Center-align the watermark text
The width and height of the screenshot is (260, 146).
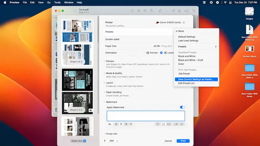(x=121, y=124)
